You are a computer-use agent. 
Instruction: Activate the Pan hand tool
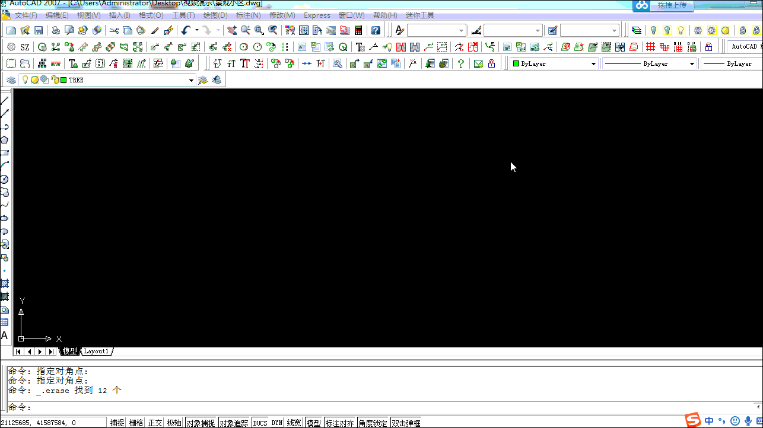coord(231,30)
